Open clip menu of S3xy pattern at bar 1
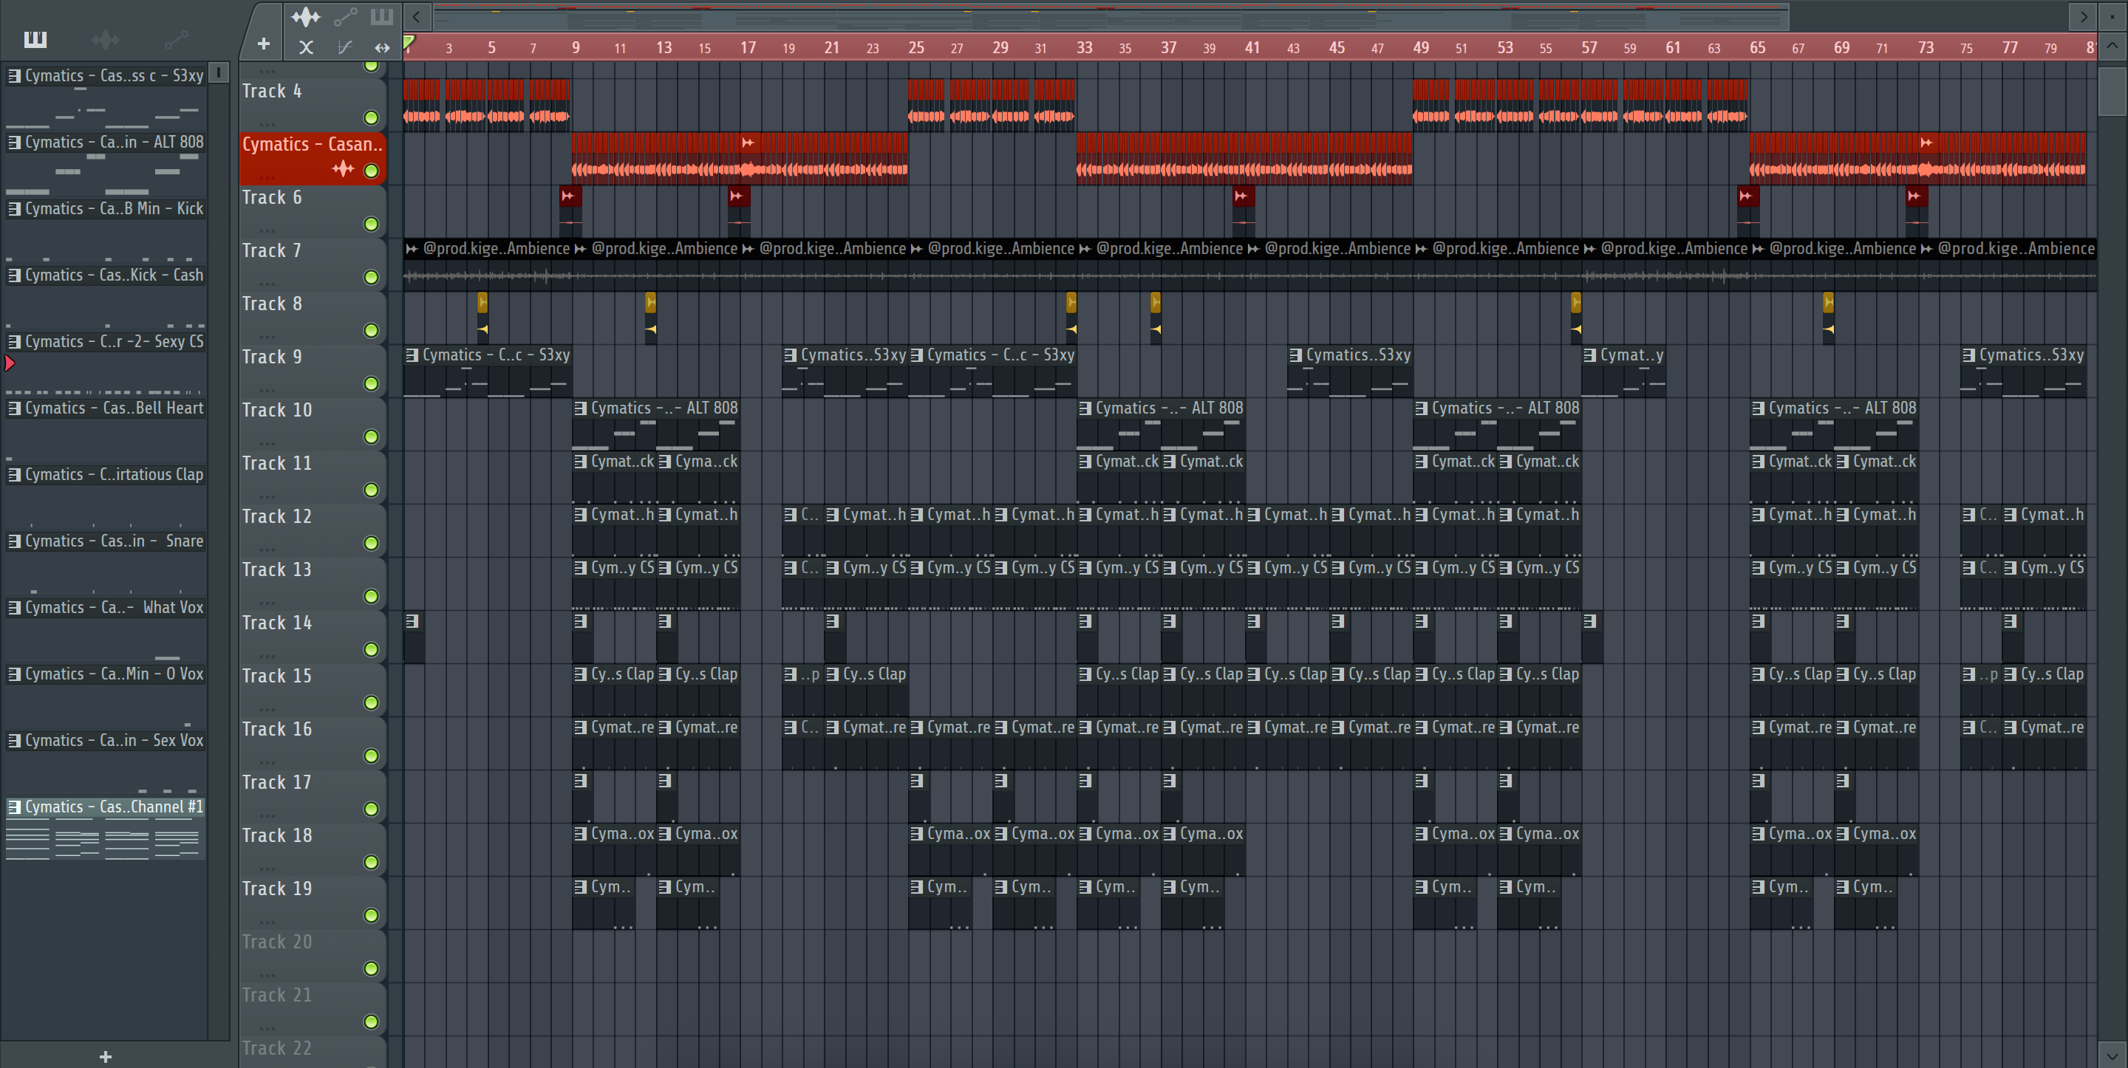 (412, 355)
